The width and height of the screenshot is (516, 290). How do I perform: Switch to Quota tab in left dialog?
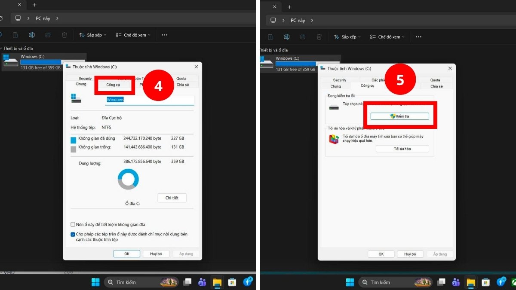181,79
